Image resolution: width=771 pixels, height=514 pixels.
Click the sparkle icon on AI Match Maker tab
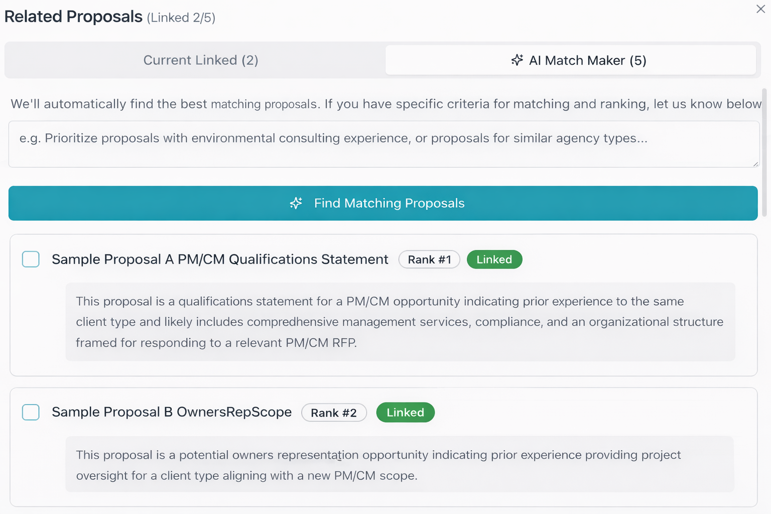pyautogui.click(x=517, y=60)
